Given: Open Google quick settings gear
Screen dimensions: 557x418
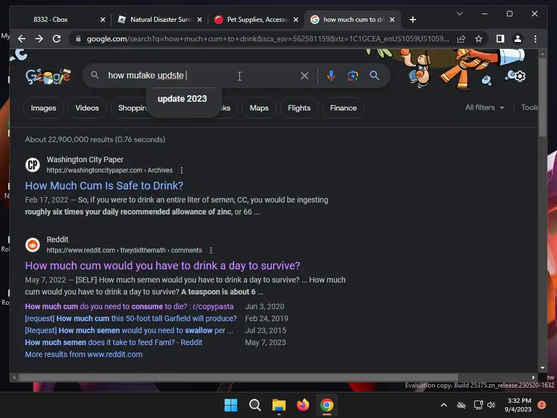Looking at the screenshot, I should (521, 76).
